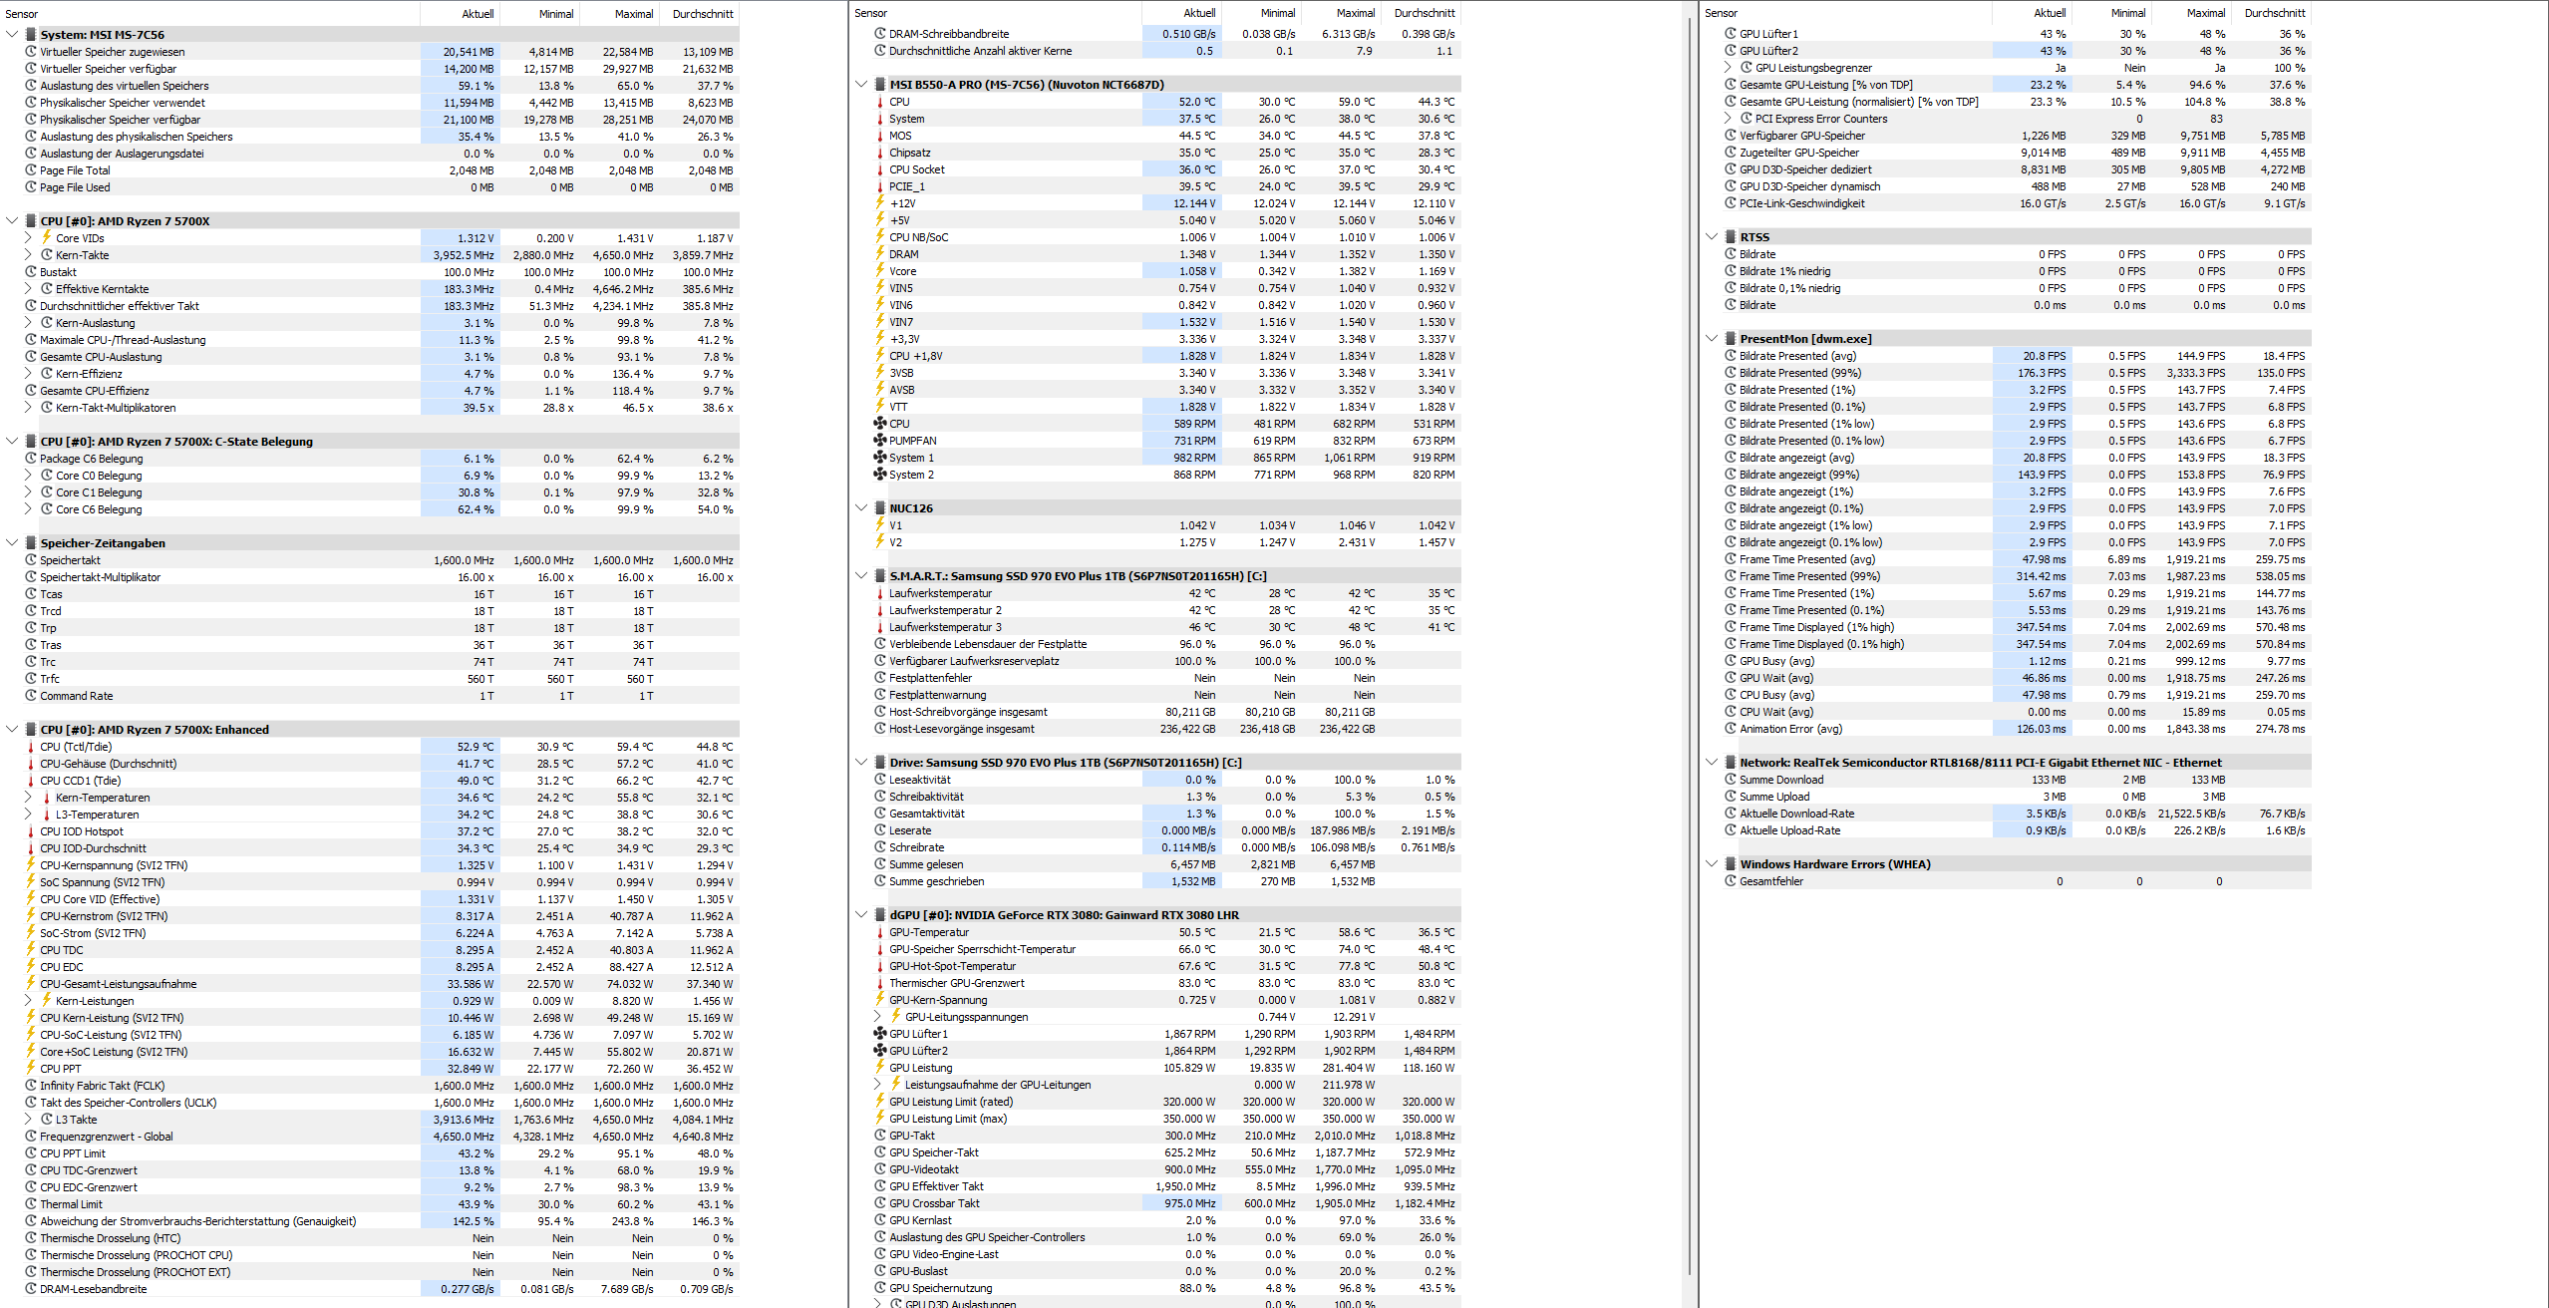2549x1308 pixels.
Task: Click Aktuell header above System: MSI MS-7C56
Action: pos(461,14)
